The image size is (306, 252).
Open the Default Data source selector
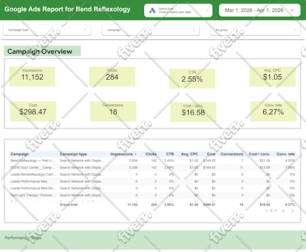click(178, 10)
